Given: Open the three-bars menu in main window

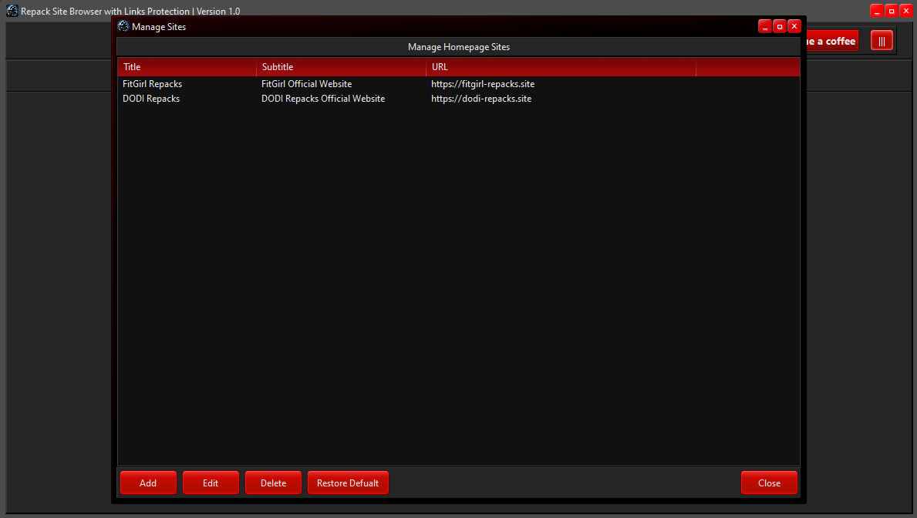Looking at the screenshot, I should [x=882, y=41].
